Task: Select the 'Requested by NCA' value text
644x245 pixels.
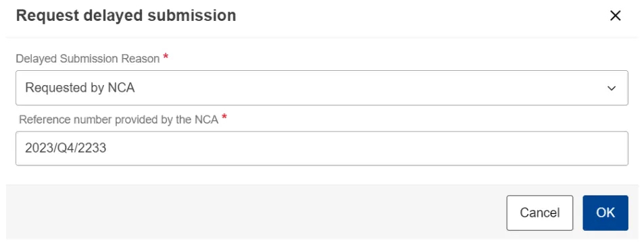Action: tap(80, 88)
